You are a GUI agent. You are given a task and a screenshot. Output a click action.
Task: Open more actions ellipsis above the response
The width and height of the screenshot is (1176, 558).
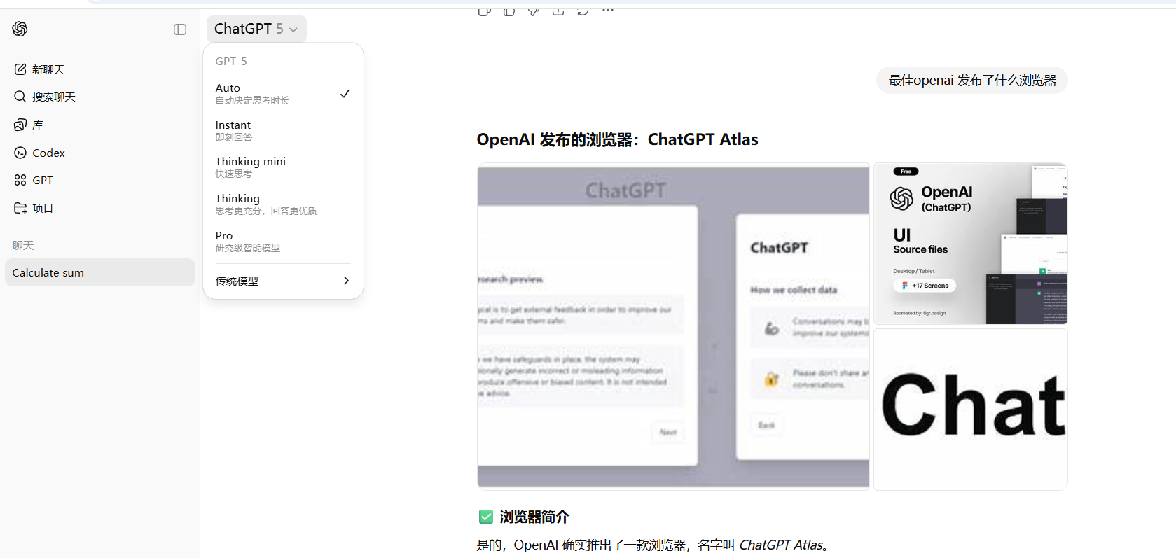click(x=608, y=11)
